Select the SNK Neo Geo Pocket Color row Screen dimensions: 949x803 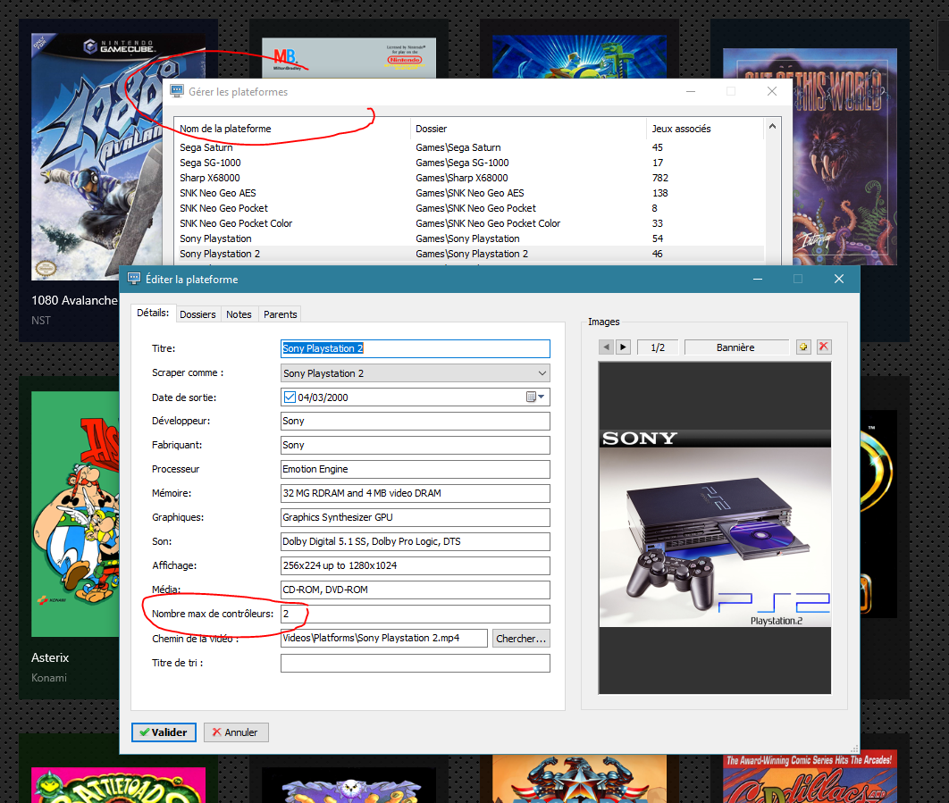(469, 223)
